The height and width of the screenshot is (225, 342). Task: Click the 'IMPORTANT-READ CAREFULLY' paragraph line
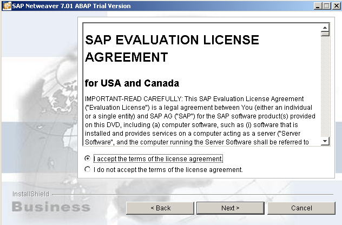point(194,99)
